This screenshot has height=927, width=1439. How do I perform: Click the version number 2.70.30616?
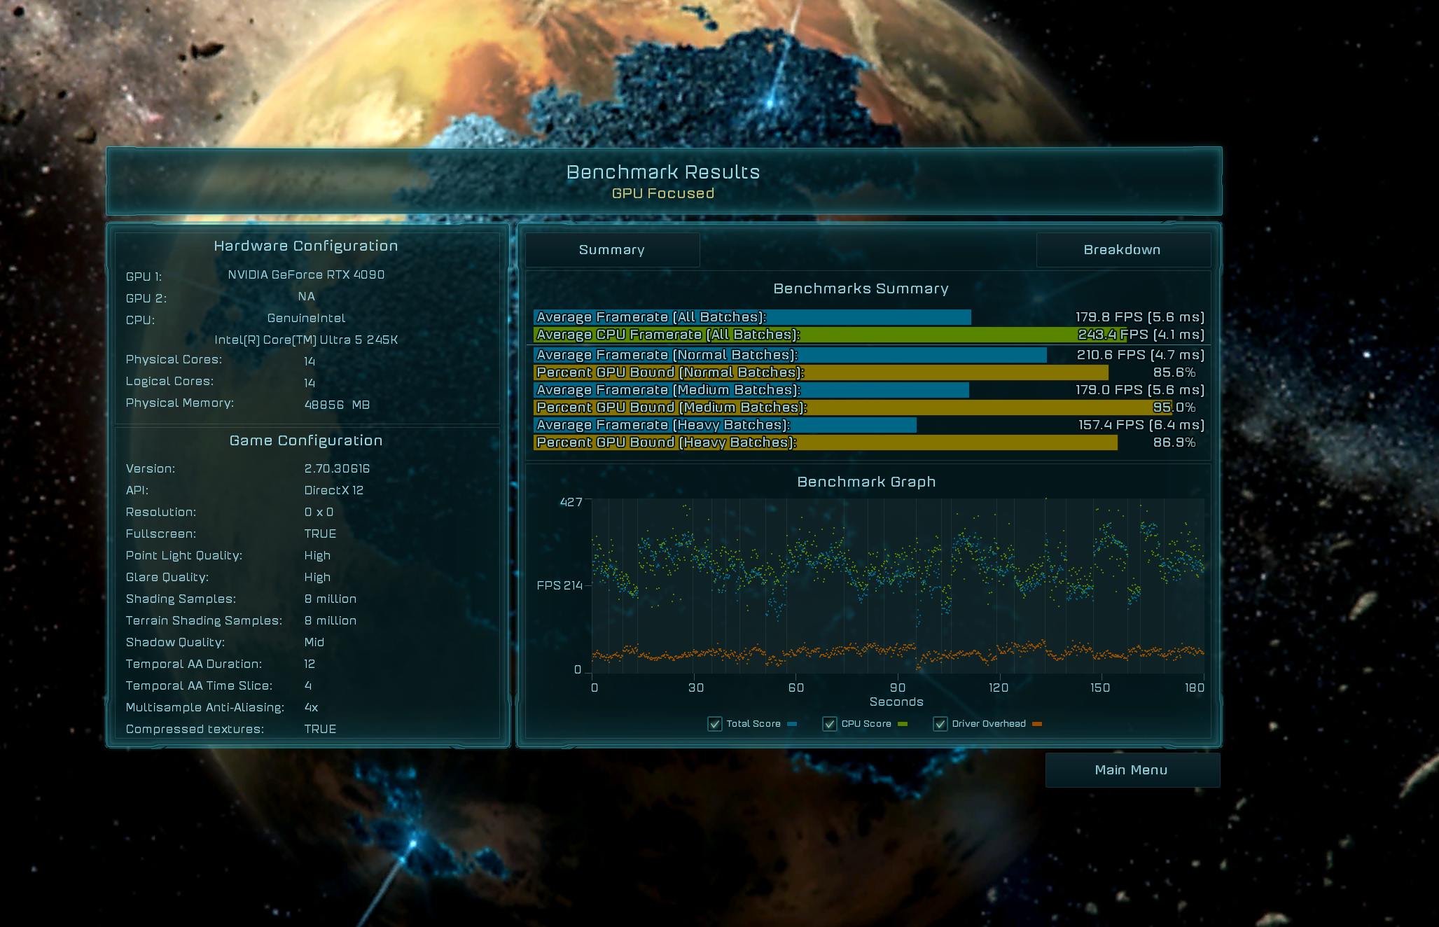337,468
